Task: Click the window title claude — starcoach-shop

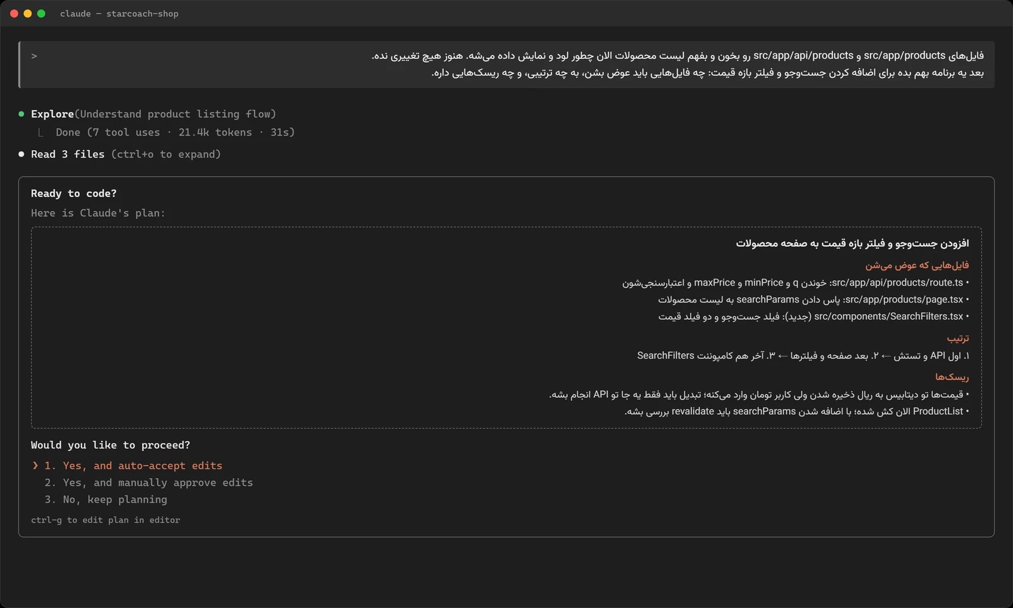Action: pyautogui.click(x=119, y=13)
